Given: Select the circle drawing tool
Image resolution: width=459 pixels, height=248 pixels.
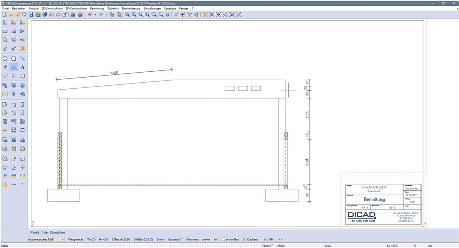Looking at the screenshot, I should [x=5, y=59].
